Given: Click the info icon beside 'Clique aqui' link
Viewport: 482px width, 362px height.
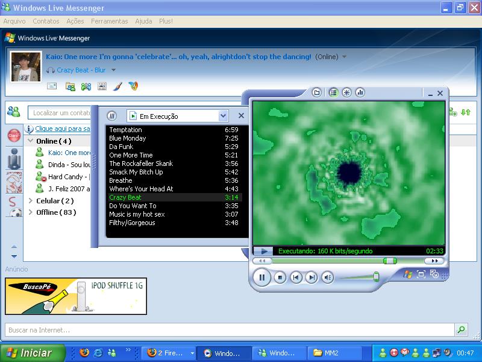Looking at the screenshot, I should click(x=29, y=129).
